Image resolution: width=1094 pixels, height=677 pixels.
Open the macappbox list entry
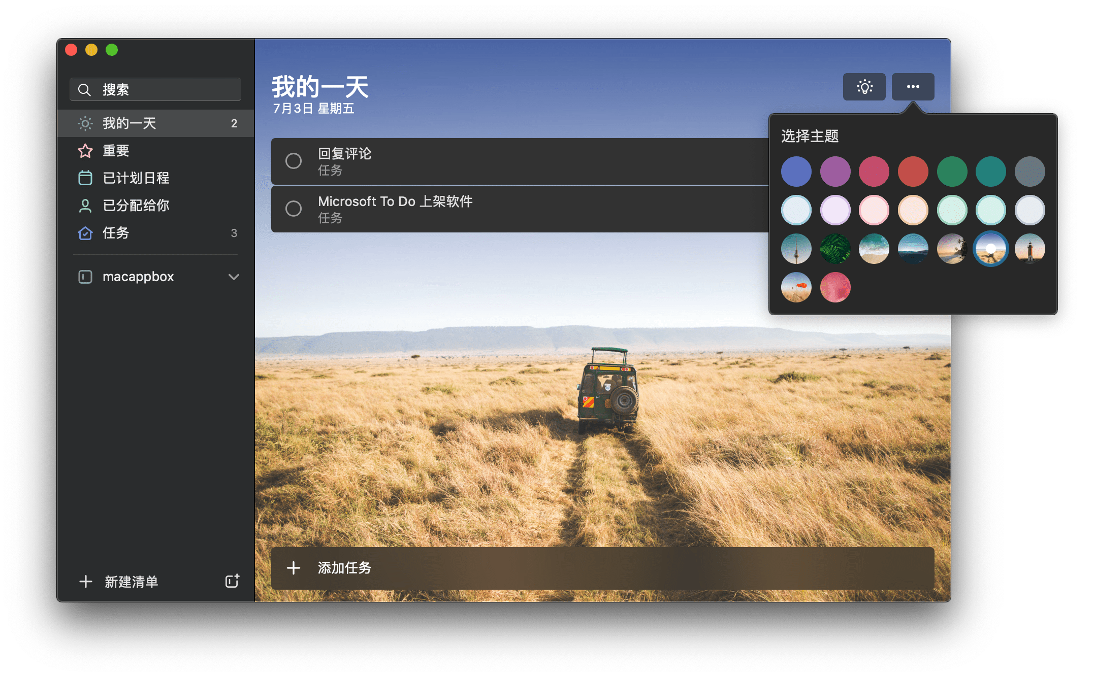138,277
